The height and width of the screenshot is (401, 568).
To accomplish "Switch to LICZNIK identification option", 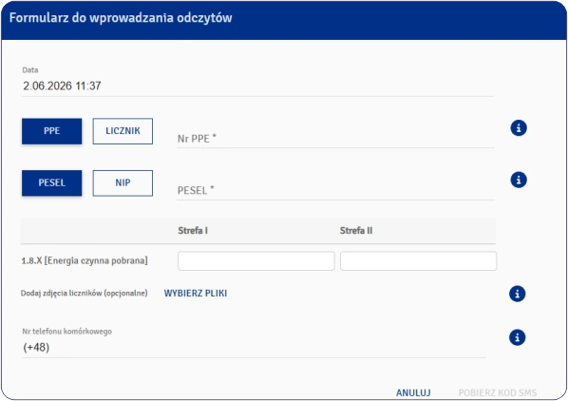I will 123,131.
